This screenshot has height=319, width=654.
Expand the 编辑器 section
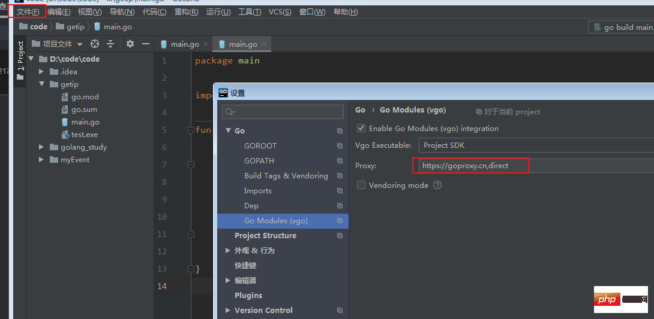[x=228, y=280]
